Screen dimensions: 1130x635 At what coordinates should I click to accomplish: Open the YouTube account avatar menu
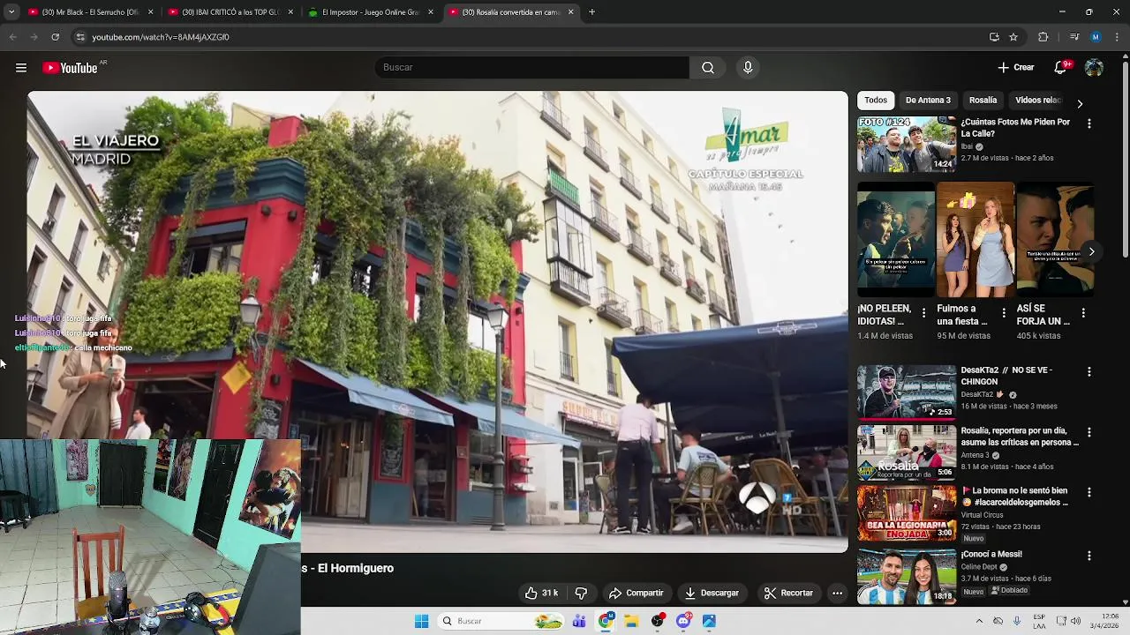(x=1094, y=68)
